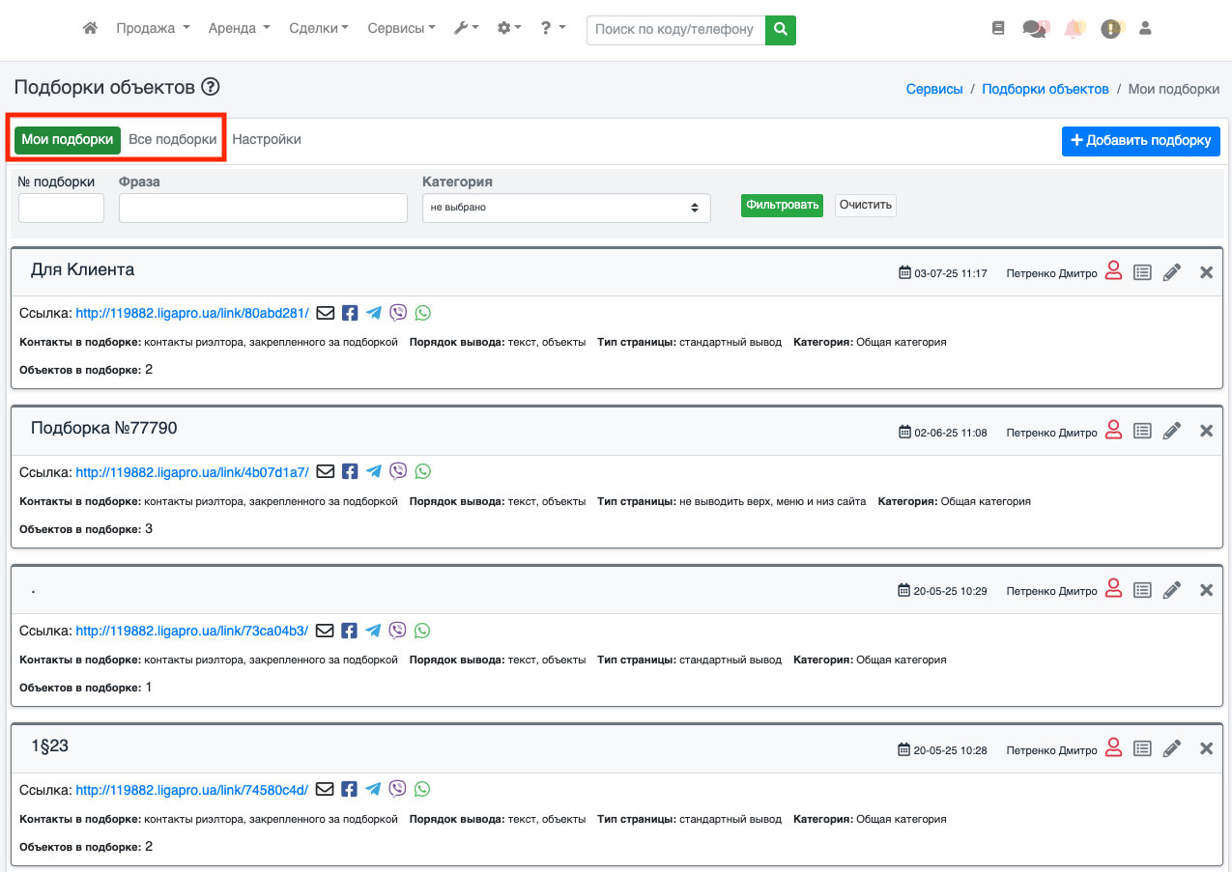The image size is (1232, 872).
Task: Open notifications bell in top bar
Action: click(1073, 29)
